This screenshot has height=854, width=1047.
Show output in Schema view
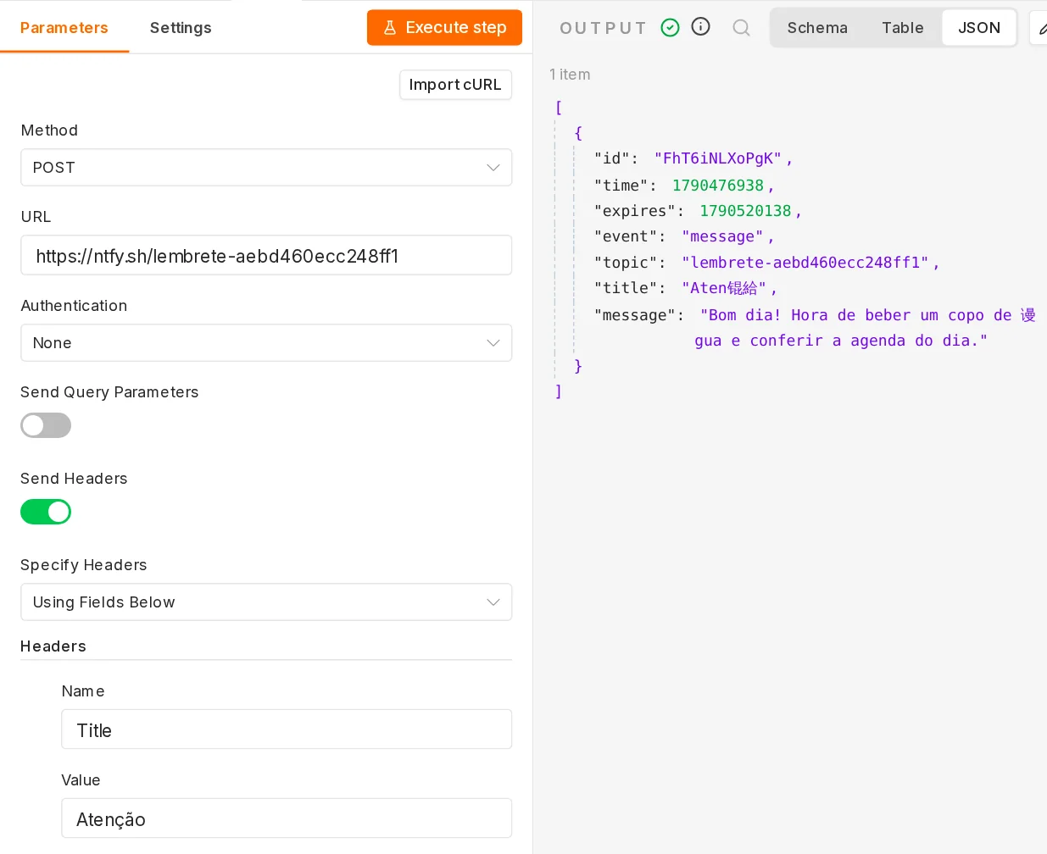pyautogui.click(x=817, y=28)
